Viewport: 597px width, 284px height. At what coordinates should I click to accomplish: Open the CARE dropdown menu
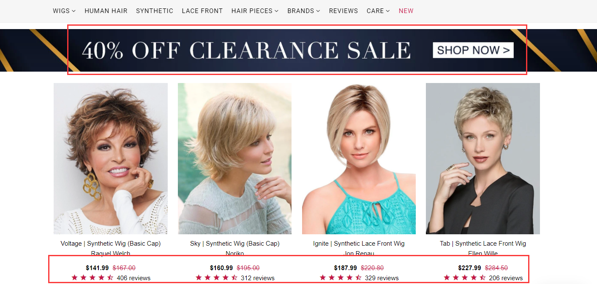378,11
